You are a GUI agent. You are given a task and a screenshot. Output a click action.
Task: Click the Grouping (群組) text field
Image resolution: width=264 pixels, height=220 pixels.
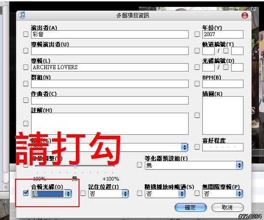pos(110,84)
